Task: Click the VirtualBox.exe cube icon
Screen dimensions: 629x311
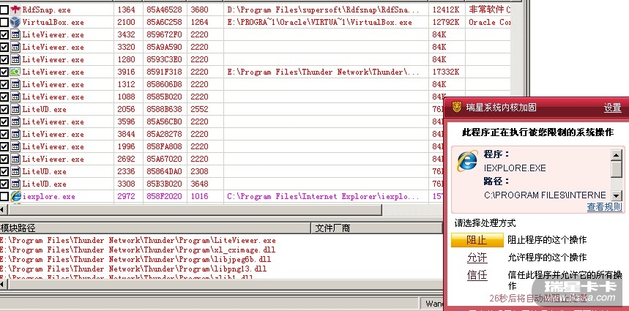Action: [15, 22]
